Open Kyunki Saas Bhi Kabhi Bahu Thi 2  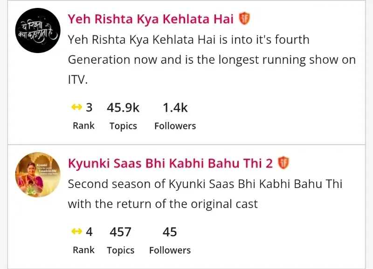click(170, 164)
